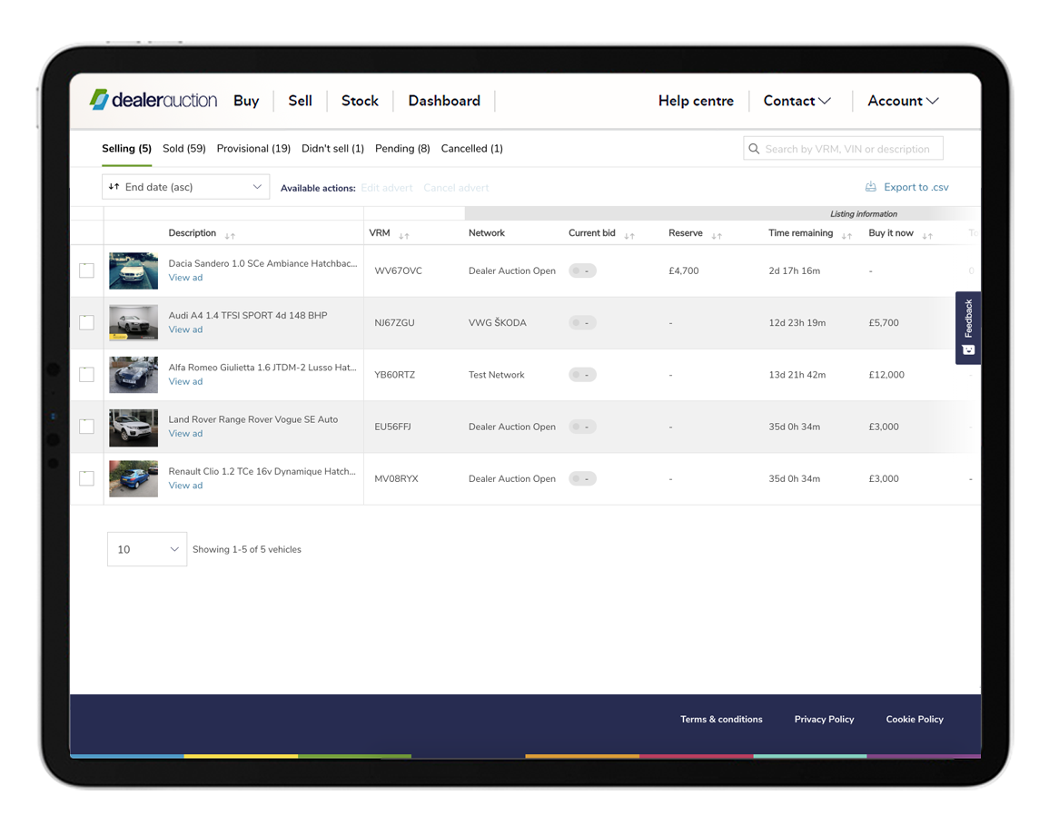The width and height of the screenshot is (1049, 835).
Task: Sort by Buy it now column arrows
Action: coord(927,236)
